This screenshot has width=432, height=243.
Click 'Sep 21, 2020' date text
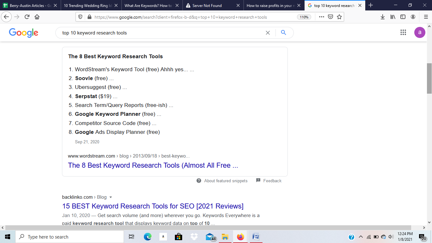87,142
